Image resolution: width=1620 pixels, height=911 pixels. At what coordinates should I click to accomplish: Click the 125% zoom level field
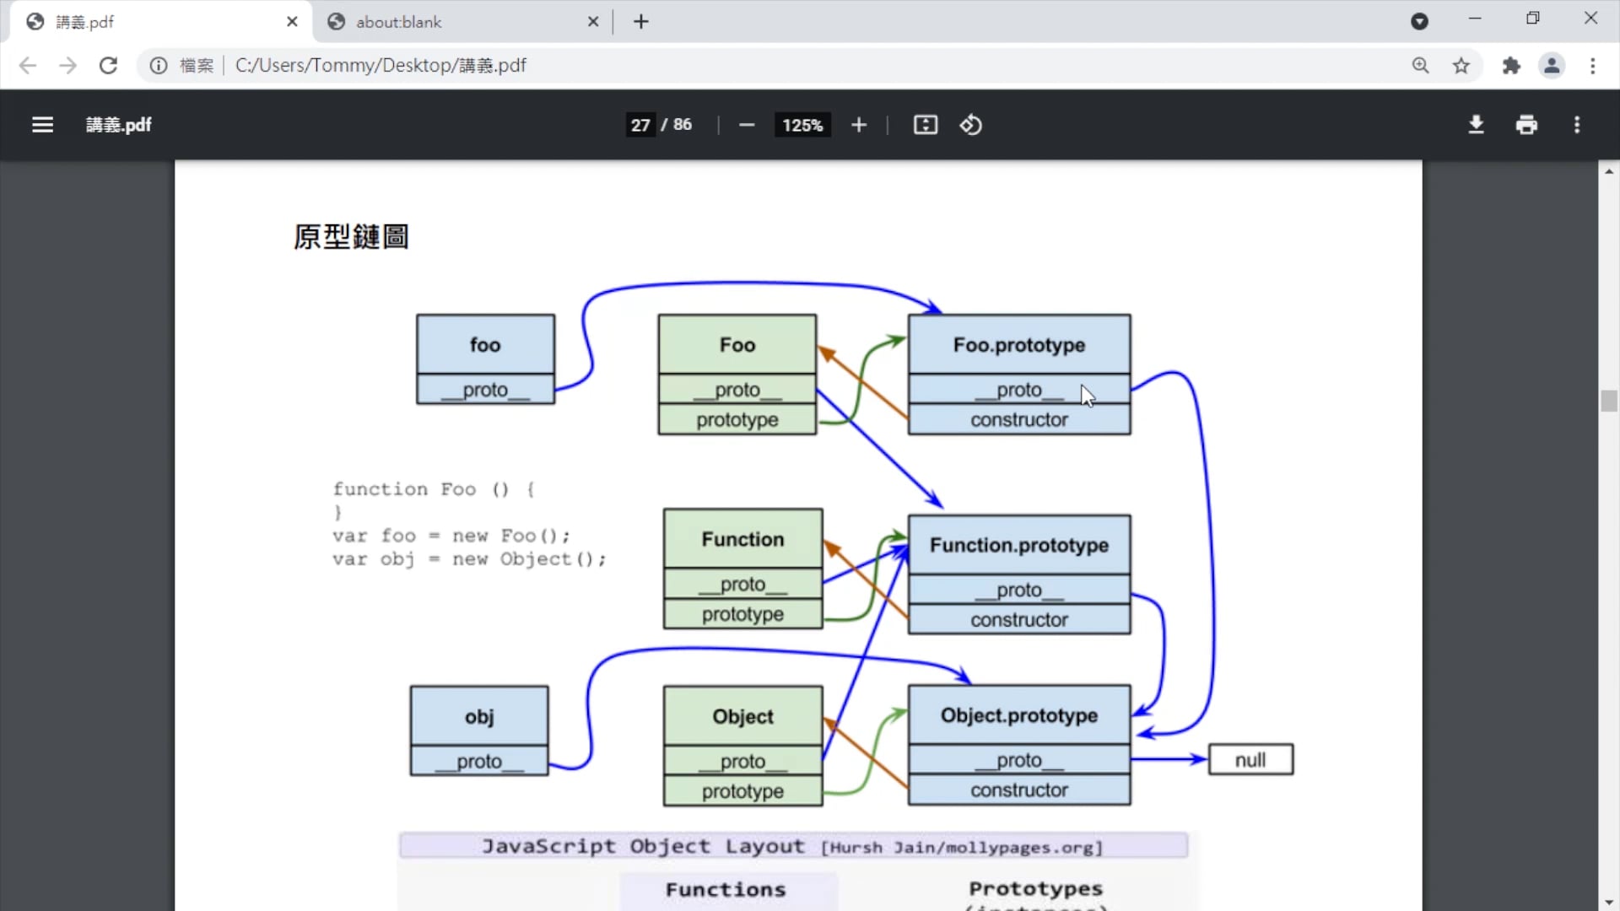pos(802,125)
